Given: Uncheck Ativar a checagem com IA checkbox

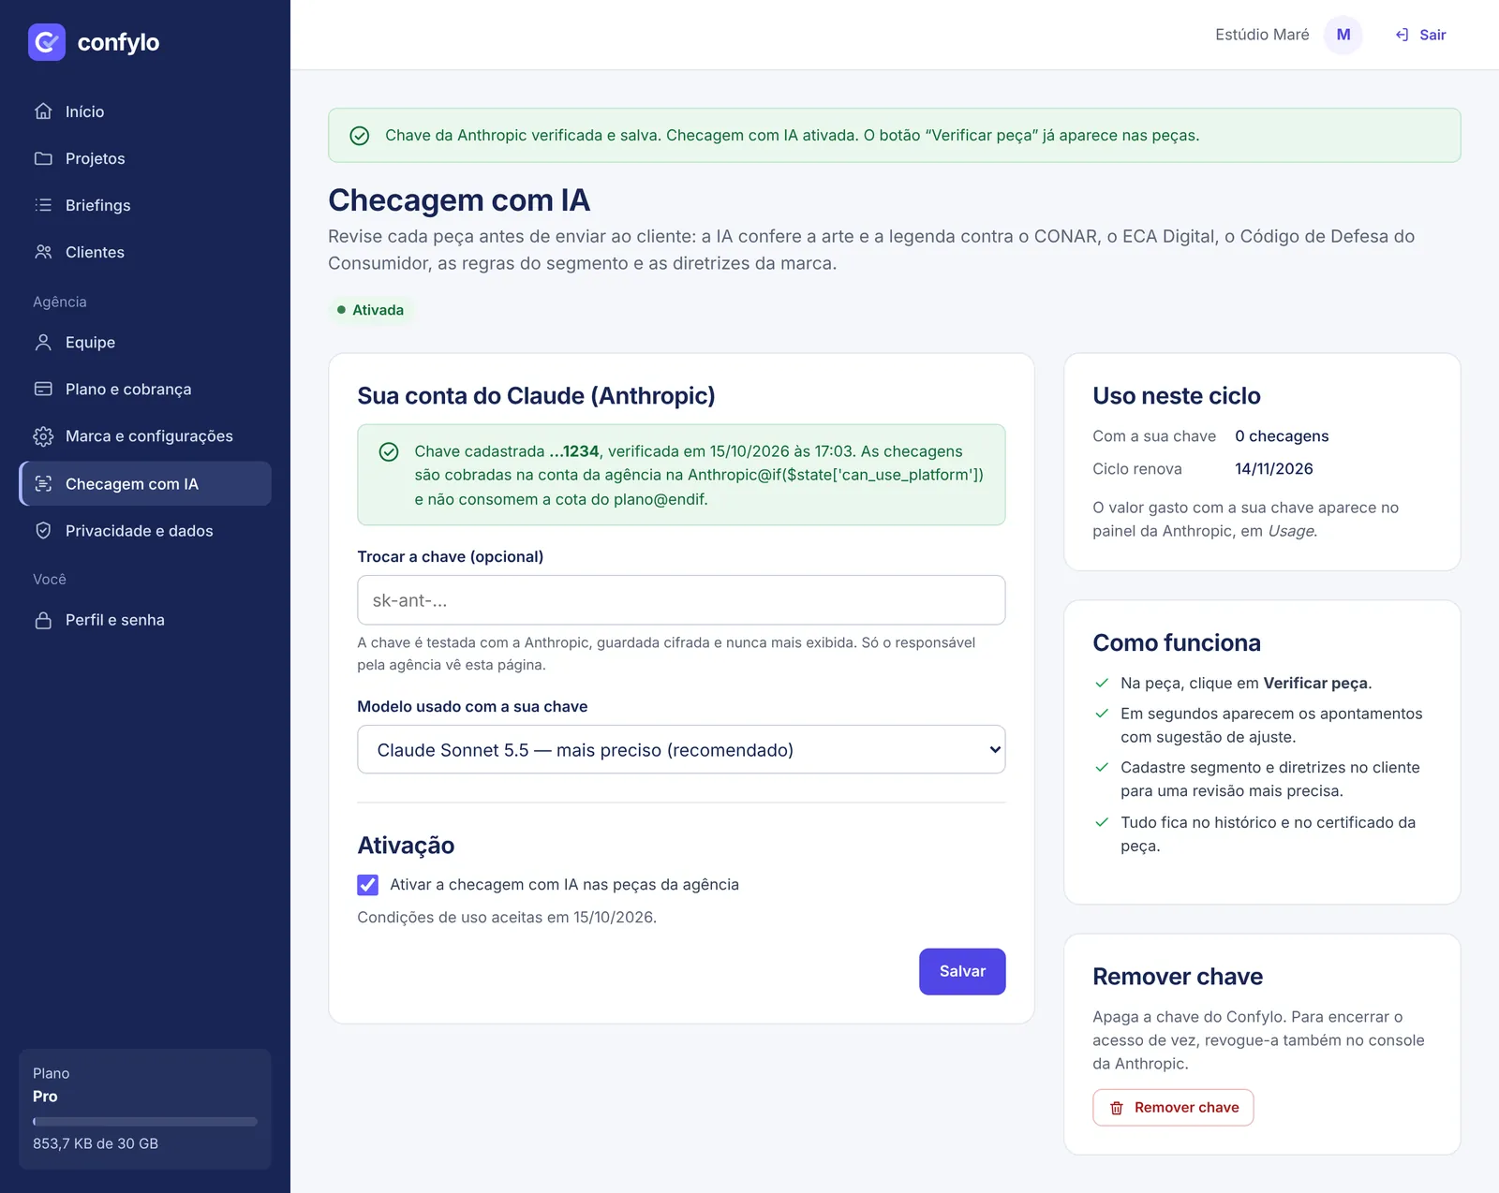Looking at the screenshot, I should [368, 885].
